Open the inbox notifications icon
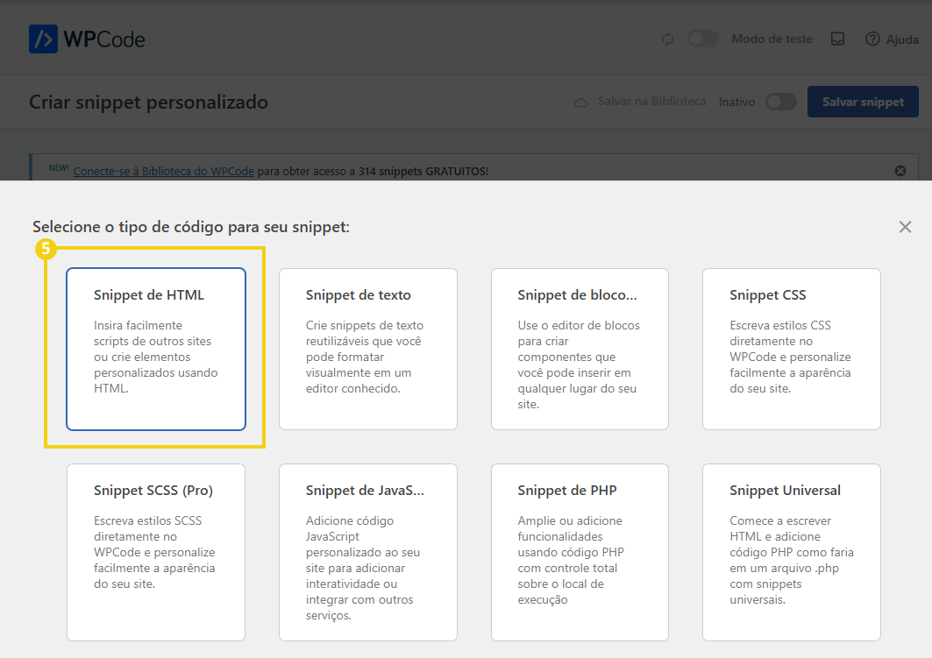This screenshot has width=932, height=658. (x=837, y=39)
